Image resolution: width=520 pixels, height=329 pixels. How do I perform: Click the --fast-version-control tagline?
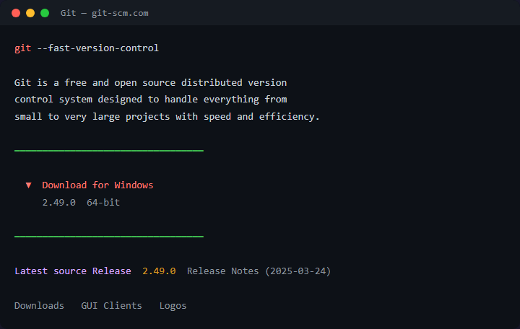click(x=97, y=48)
